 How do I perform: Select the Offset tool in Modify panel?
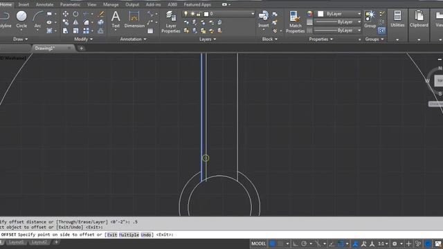100,30
